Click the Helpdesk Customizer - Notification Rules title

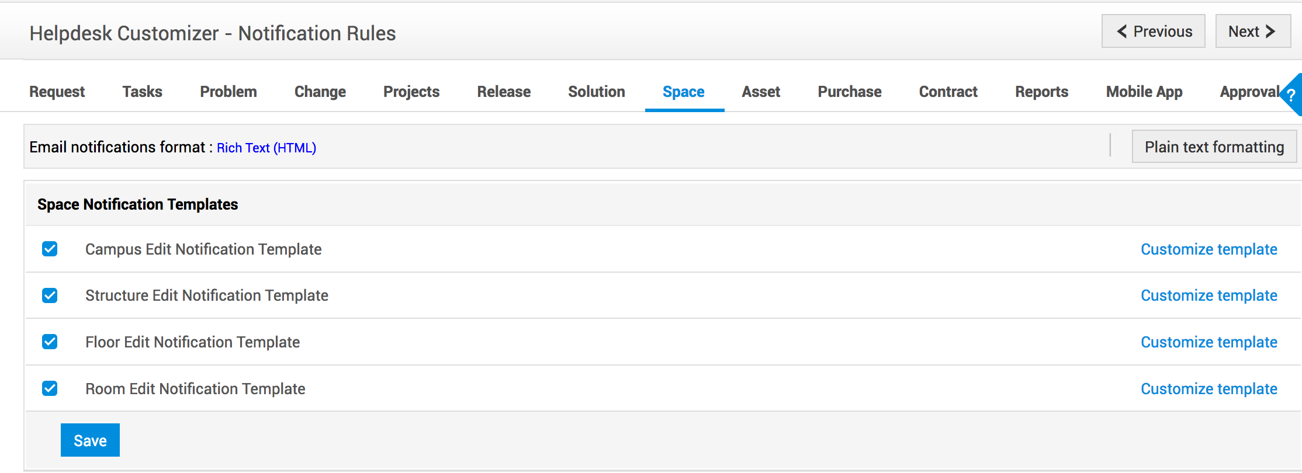[213, 33]
